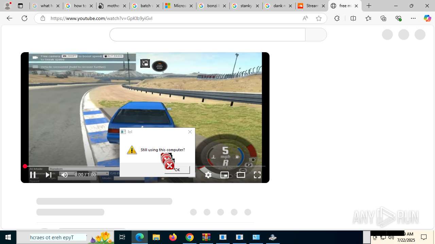The width and height of the screenshot is (435, 244).
Task: Click the video progress bar
Action: click(145, 166)
